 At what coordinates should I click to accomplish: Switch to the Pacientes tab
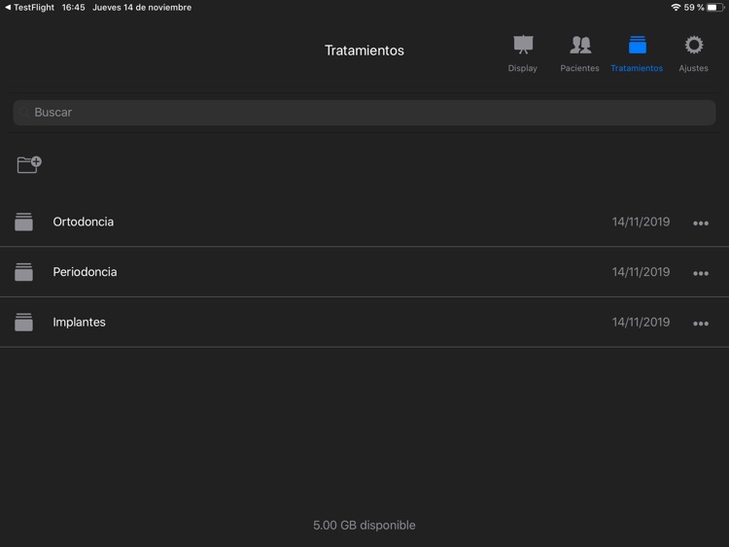[579, 53]
